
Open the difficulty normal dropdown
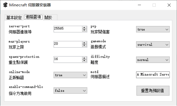153,60
